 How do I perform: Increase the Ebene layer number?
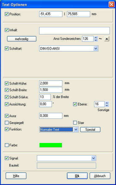coord(107,103)
